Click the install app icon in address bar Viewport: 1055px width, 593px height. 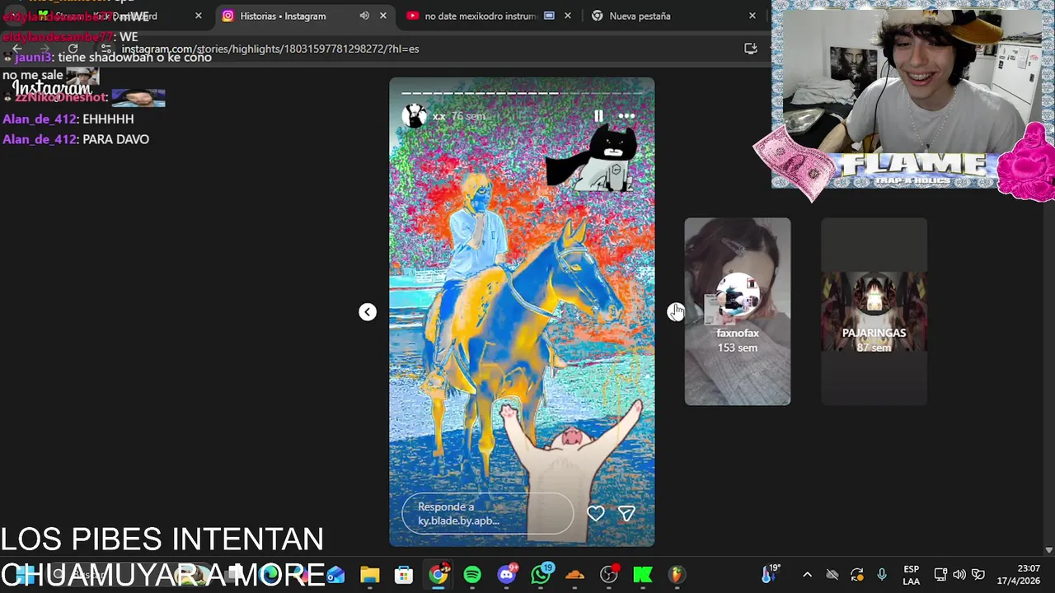point(750,49)
